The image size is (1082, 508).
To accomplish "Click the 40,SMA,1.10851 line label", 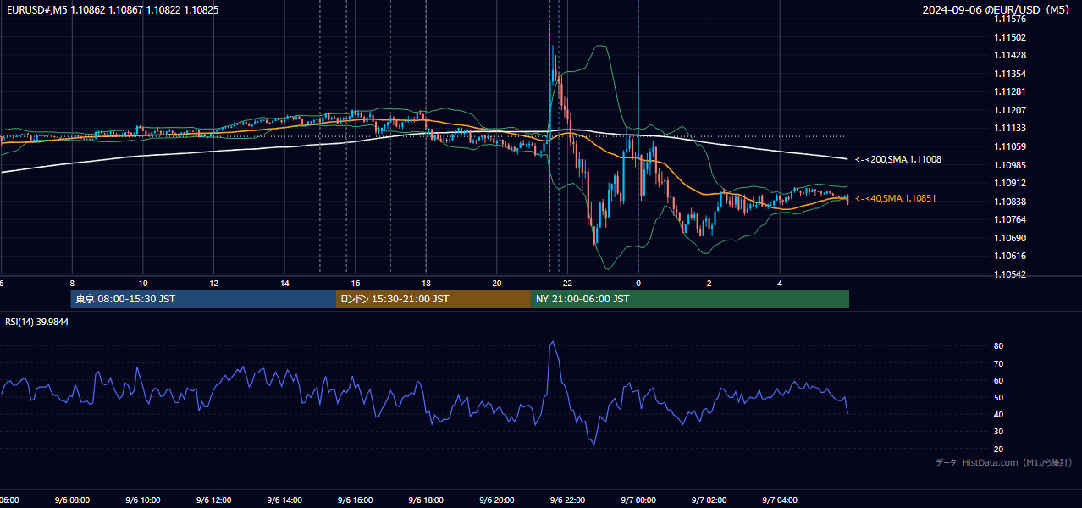I will tap(896, 198).
